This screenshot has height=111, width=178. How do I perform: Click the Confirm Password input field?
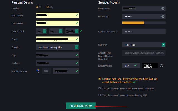pos(144,31)
